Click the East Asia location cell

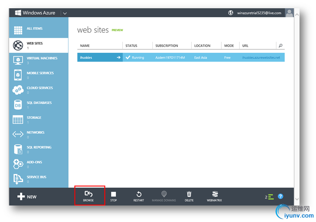(201, 58)
